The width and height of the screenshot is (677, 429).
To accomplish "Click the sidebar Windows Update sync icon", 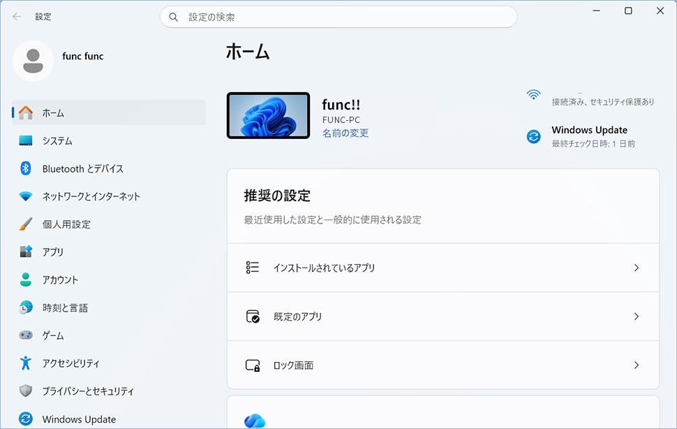I will point(26,419).
